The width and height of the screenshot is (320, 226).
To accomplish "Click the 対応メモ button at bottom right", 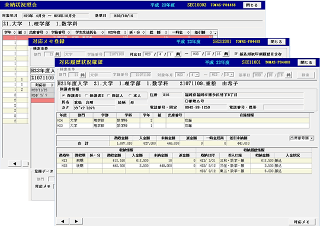I will tap(302, 222).
